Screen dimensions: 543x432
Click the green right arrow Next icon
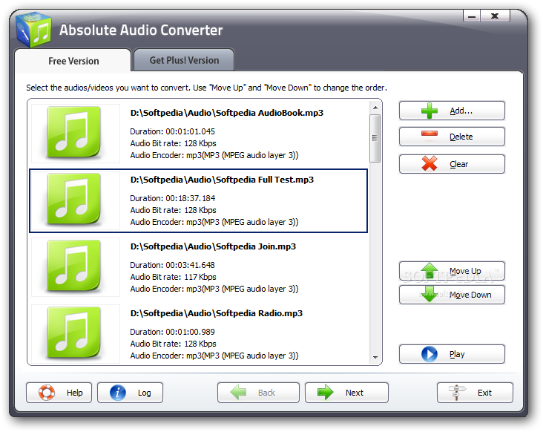325,392
